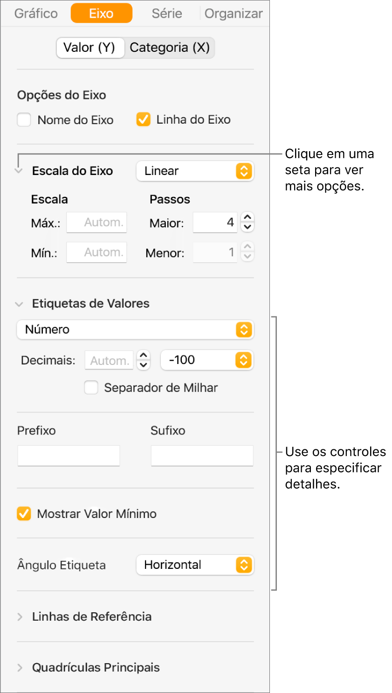Increase Decimais with stepper up arrow
The width and height of the screenshot is (392, 693).
[144, 355]
